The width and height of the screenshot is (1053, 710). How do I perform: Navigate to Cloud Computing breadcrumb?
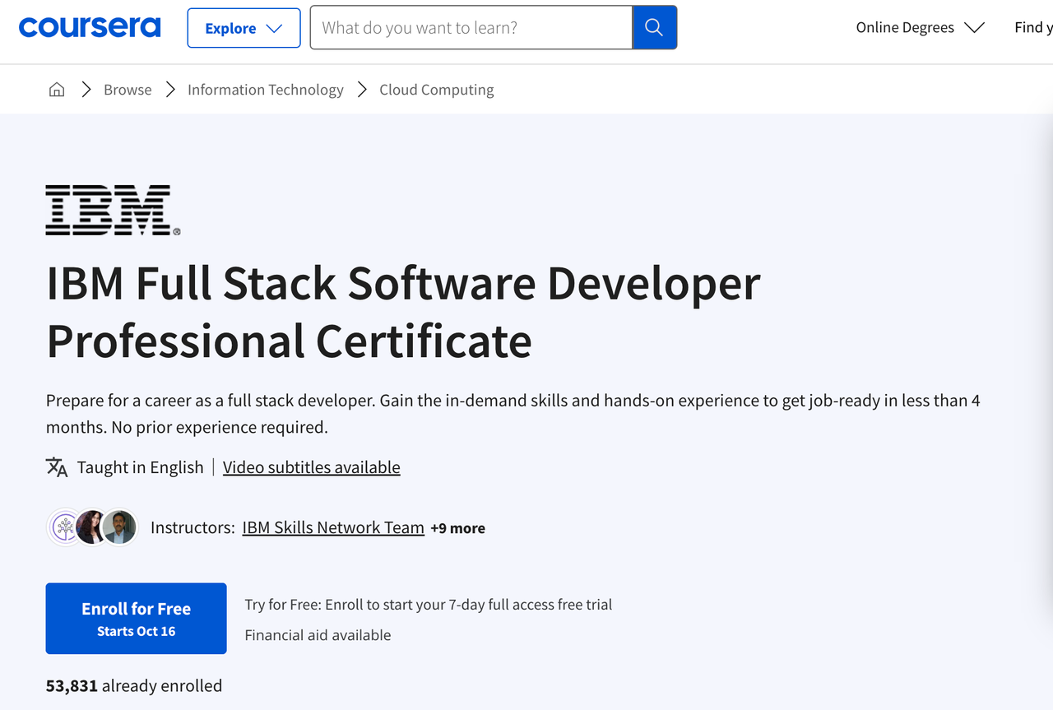437,90
